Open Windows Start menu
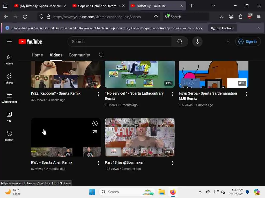The height and width of the screenshot is (198, 265). tap(92, 192)
